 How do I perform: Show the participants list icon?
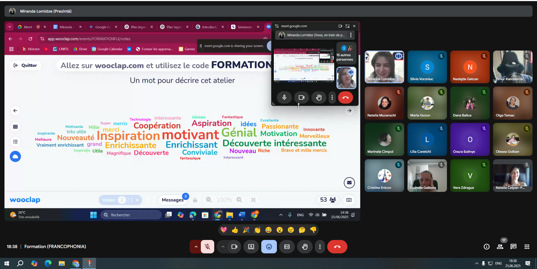click(x=500, y=247)
